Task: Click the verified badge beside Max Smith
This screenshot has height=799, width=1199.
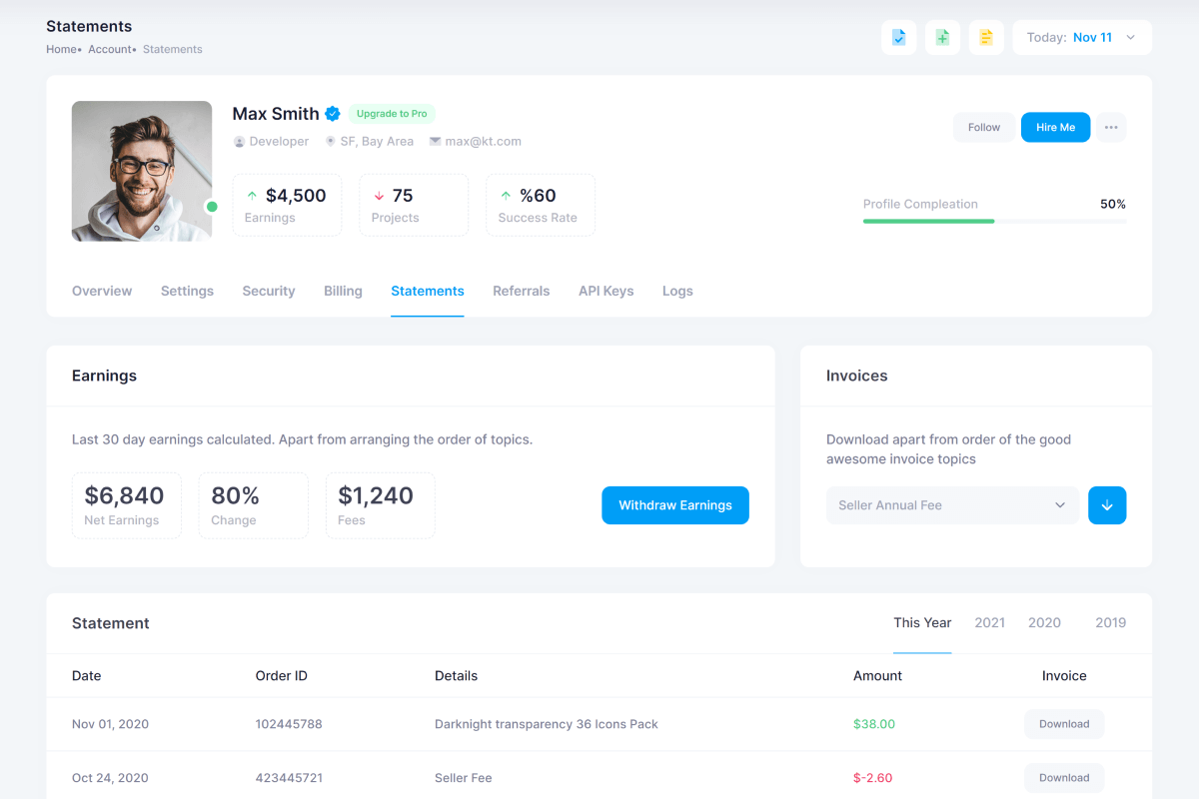Action: click(x=333, y=114)
